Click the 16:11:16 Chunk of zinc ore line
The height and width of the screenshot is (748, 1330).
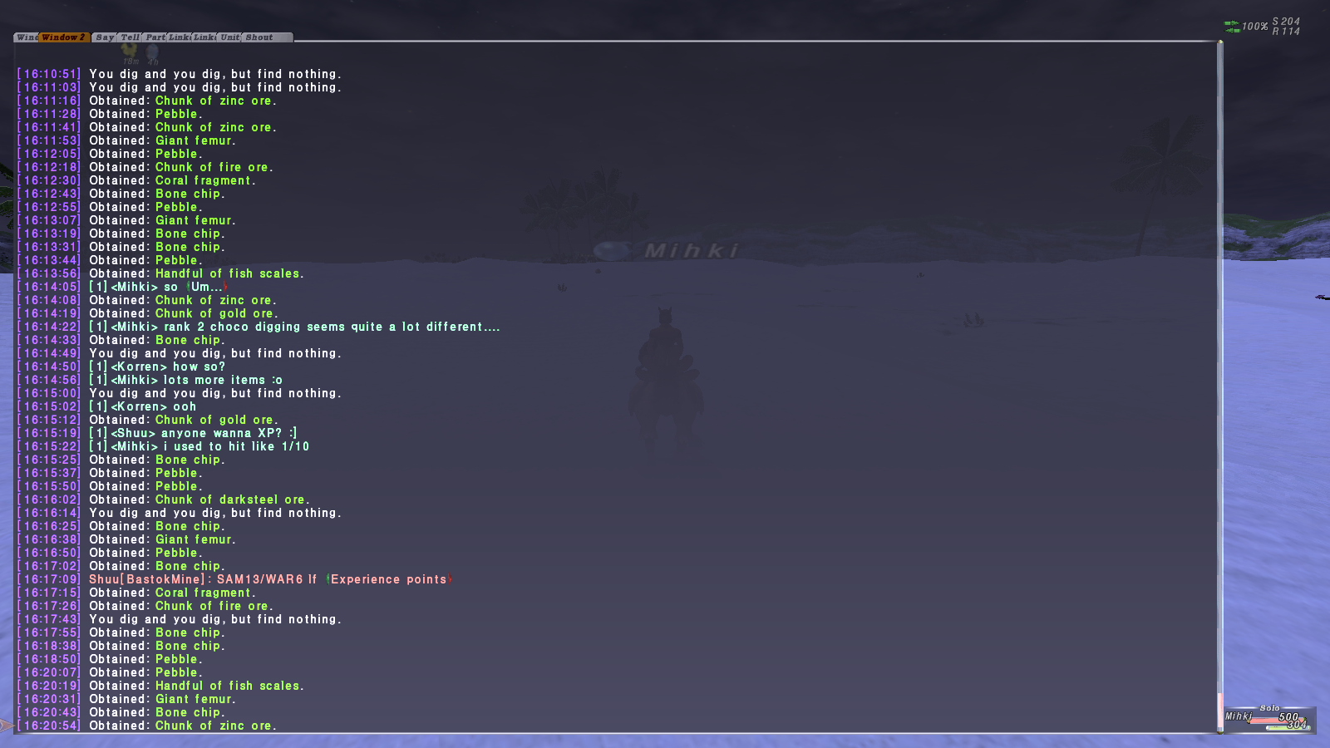146,101
